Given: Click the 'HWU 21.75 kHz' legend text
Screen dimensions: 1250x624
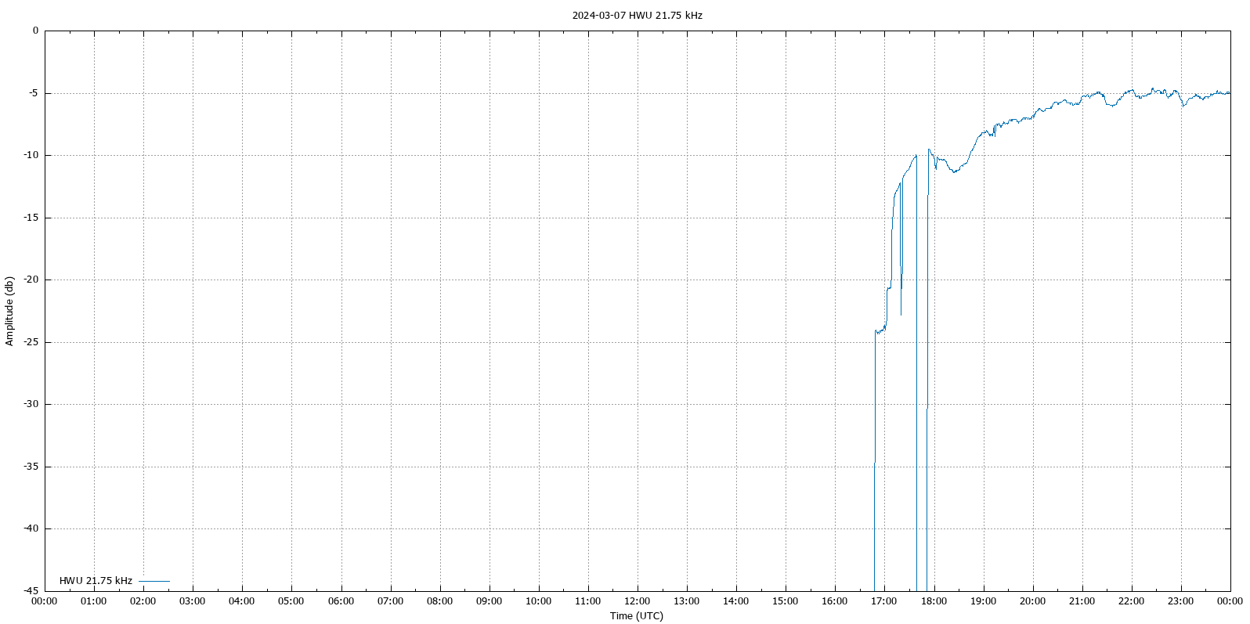Looking at the screenshot, I should (96, 581).
